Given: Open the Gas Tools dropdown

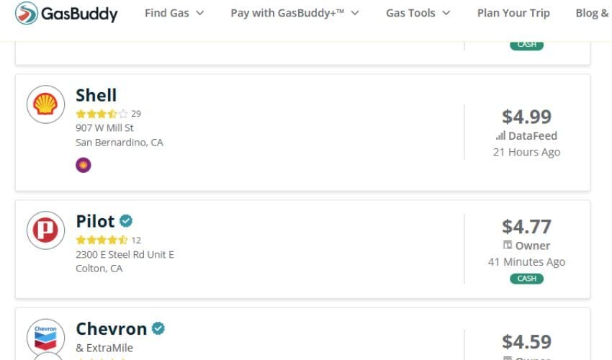Looking at the screenshot, I should pyautogui.click(x=418, y=13).
